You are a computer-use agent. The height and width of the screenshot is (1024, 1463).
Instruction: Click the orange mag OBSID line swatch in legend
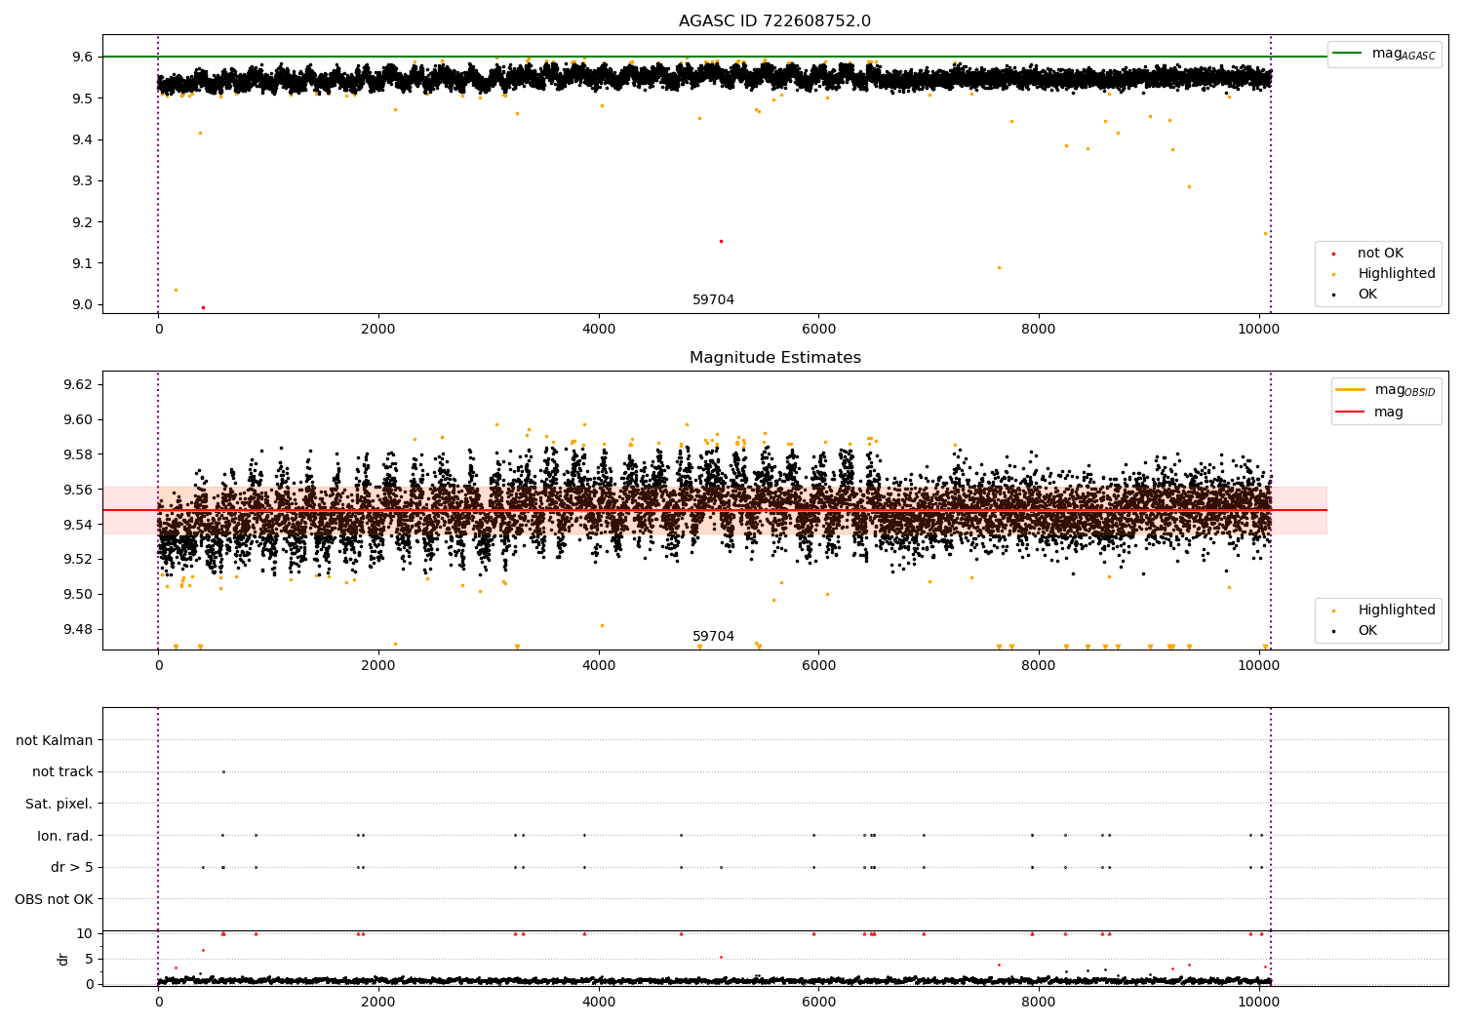click(1350, 390)
